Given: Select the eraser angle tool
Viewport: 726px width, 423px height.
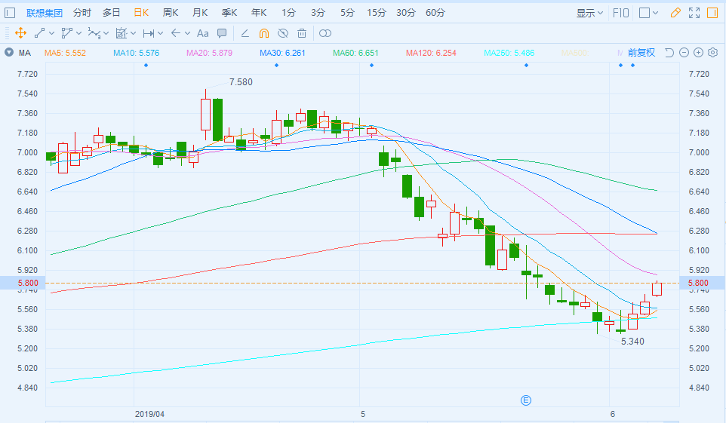Looking at the screenshot, I should [245, 33].
